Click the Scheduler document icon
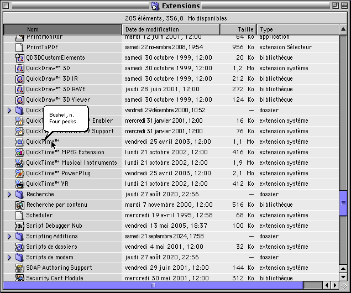The width and height of the screenshot is (351, 293). 19,216
